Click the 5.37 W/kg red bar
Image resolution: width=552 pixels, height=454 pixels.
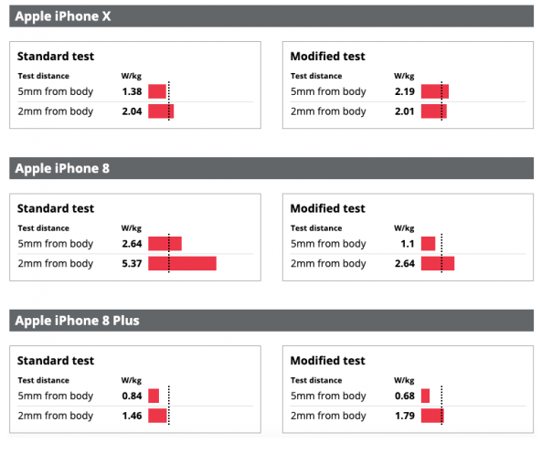[183, 264]
